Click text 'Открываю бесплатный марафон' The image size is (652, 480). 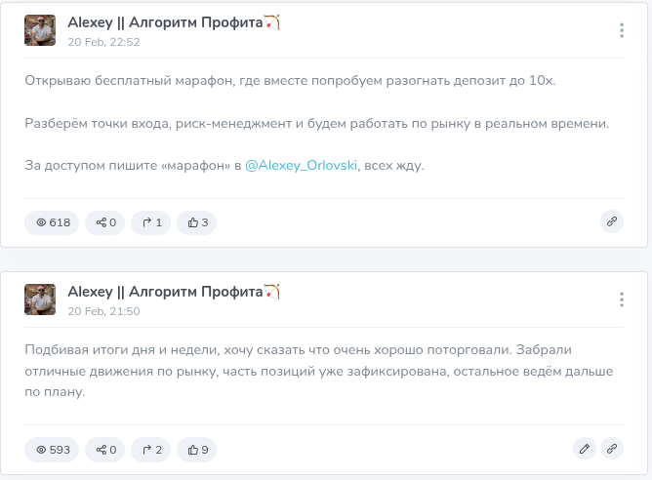tap(130, 81)
